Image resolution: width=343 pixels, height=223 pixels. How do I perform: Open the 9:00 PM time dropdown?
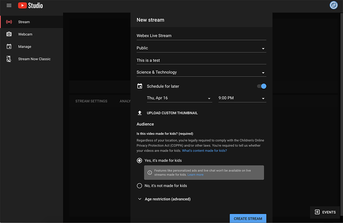pos(242,98)
